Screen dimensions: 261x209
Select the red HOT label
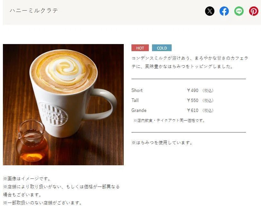140,48
